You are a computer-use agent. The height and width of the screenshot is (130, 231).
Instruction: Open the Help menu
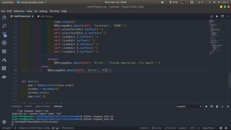pyautogui.click(x=64, y=11)
